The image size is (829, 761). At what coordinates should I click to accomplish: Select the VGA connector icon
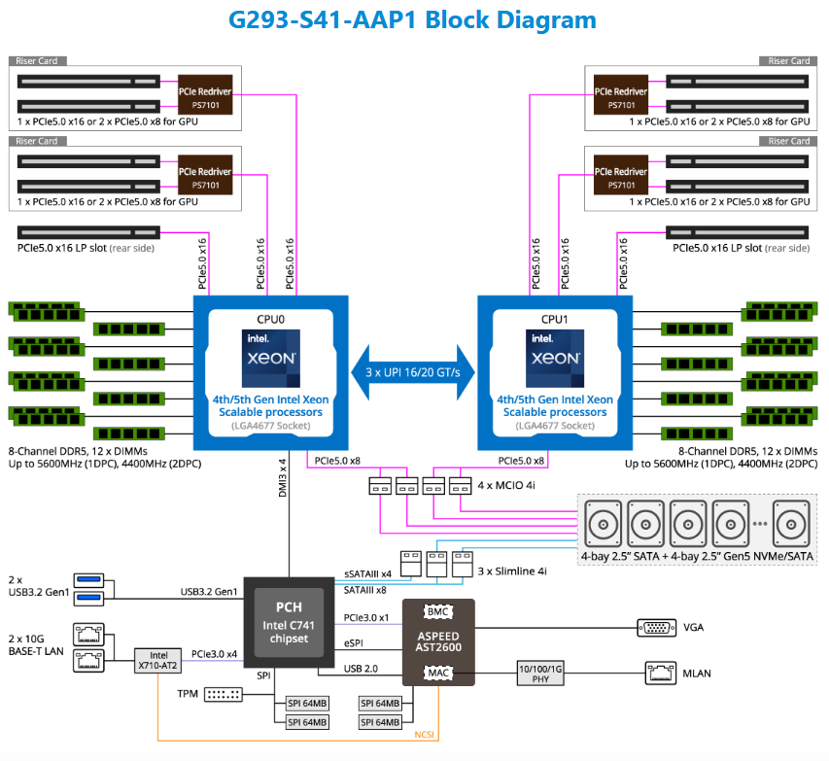coord(656,628)
